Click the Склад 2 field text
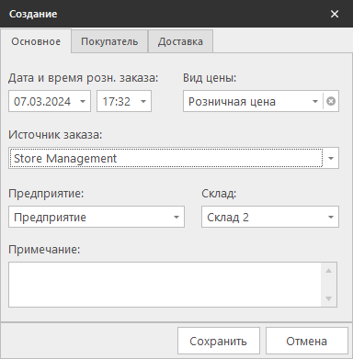The image size is (353, 359). coord(228,217)
